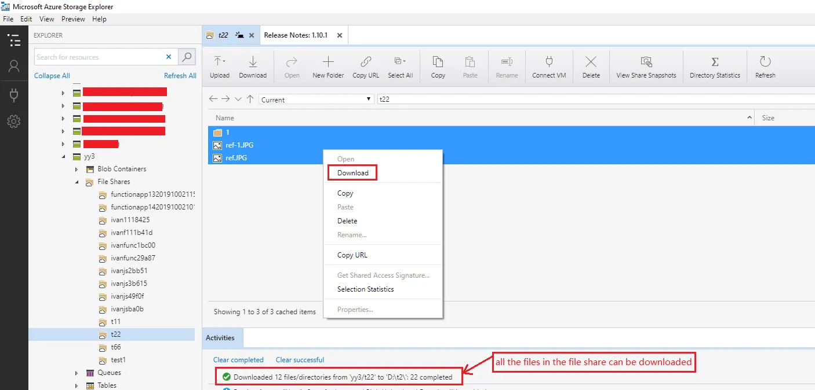Select the ivanfunc1bc00 file share

pos(133,245)
